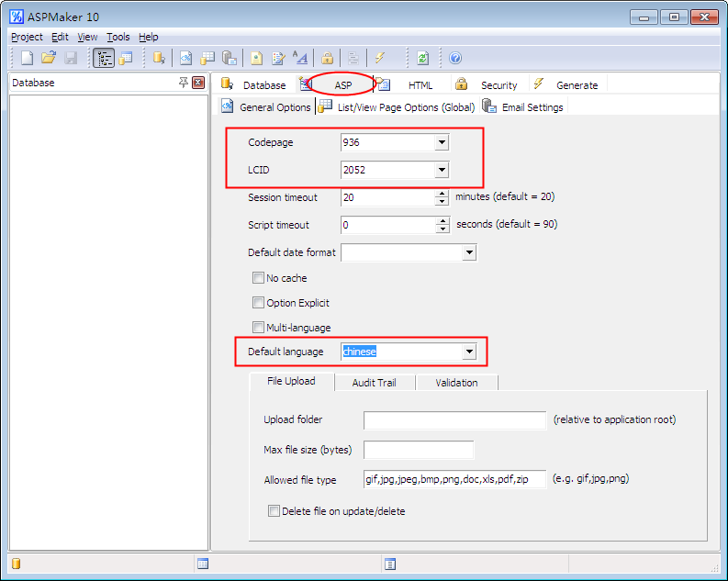
Task: Click the selected Default language text chinese
Action: tap(359, 352)
